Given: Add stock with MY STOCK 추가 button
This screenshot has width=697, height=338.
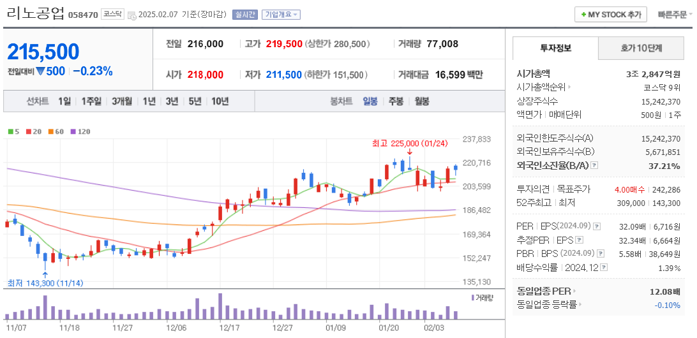Looking at the screenshot, I should tap(610, 15).
